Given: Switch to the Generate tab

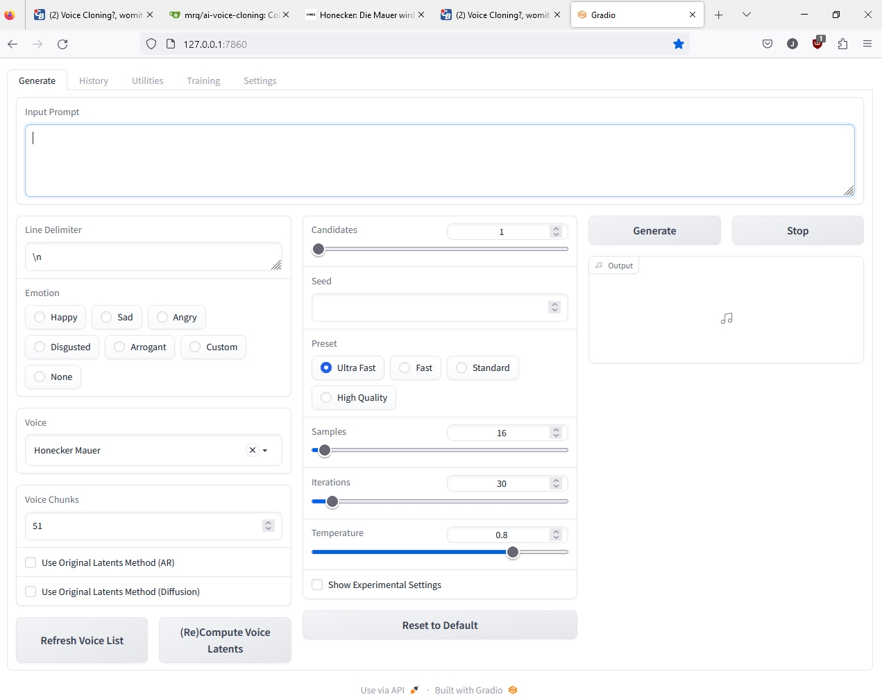Looking at the screenshot, I should click(x=37, y=80).
